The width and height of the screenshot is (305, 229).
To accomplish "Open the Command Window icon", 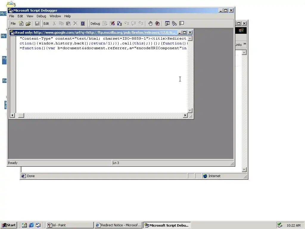I will click(x=181, y=24).
